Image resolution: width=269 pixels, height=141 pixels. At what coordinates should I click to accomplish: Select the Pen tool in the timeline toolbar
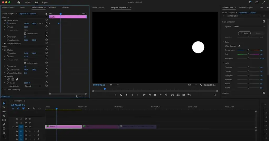click(x=4, y=124)
